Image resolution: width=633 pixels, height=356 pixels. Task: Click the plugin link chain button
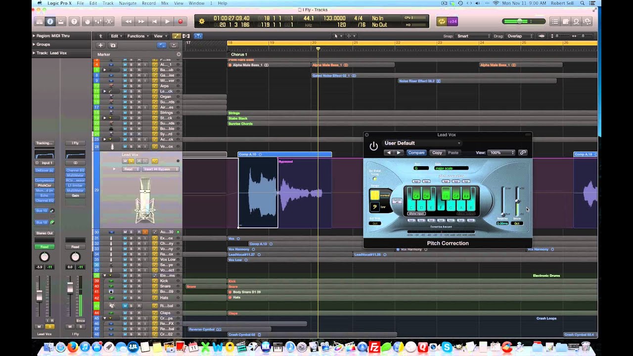[x=523, y=153]
